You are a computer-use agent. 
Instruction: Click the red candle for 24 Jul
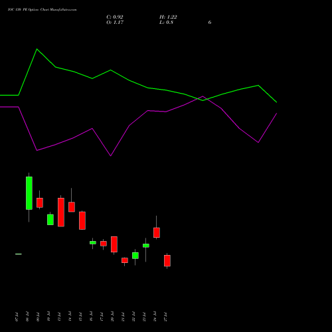(157, 232)
